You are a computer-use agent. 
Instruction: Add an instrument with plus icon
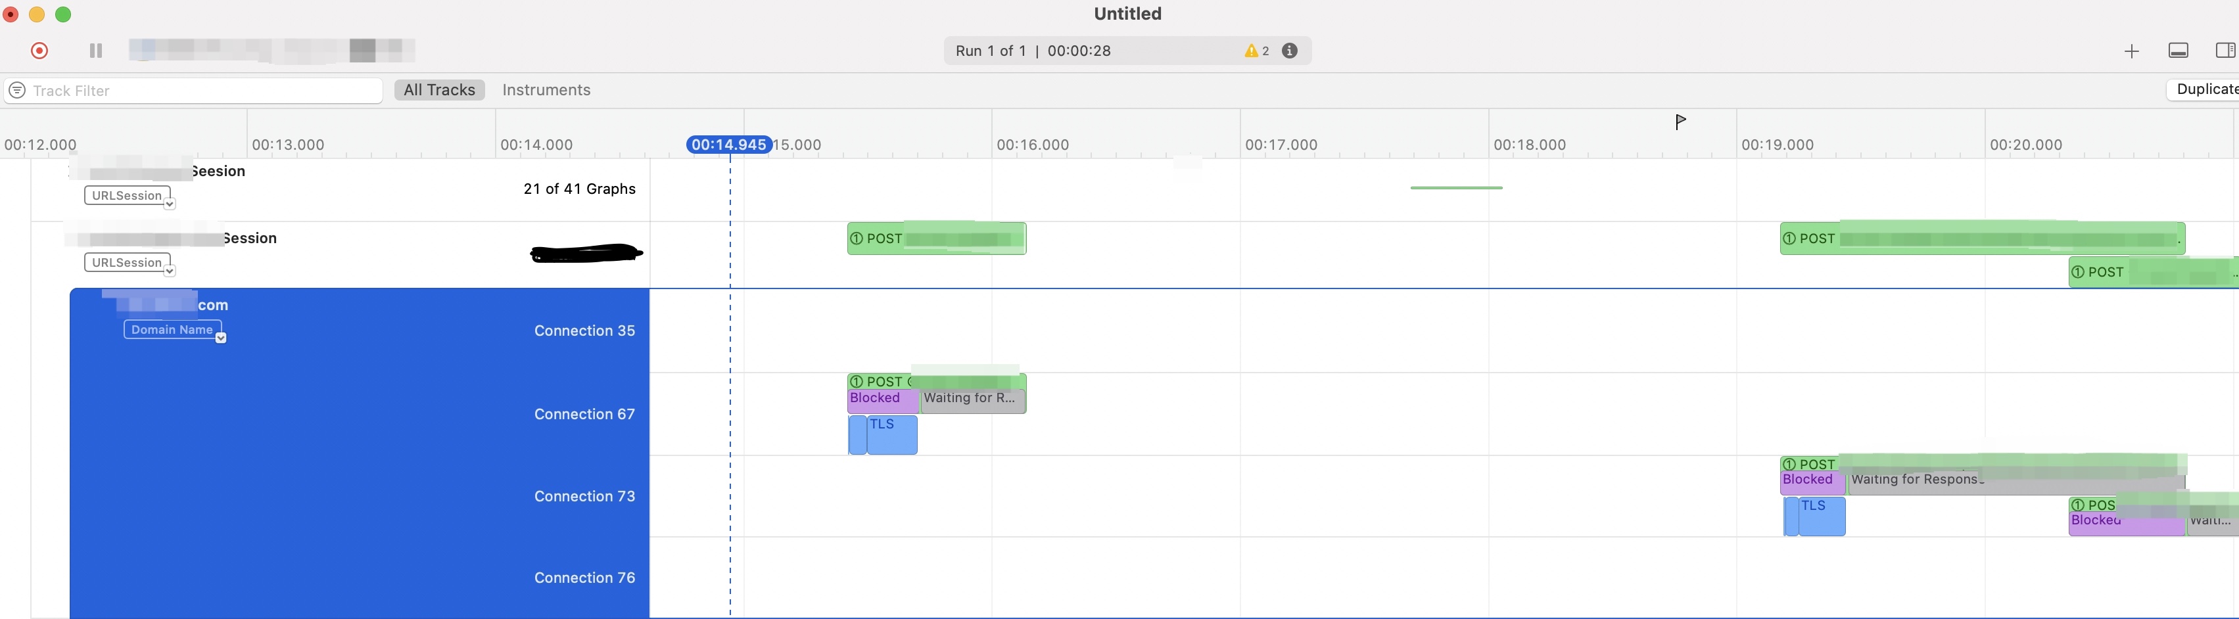click(2131, 51)
